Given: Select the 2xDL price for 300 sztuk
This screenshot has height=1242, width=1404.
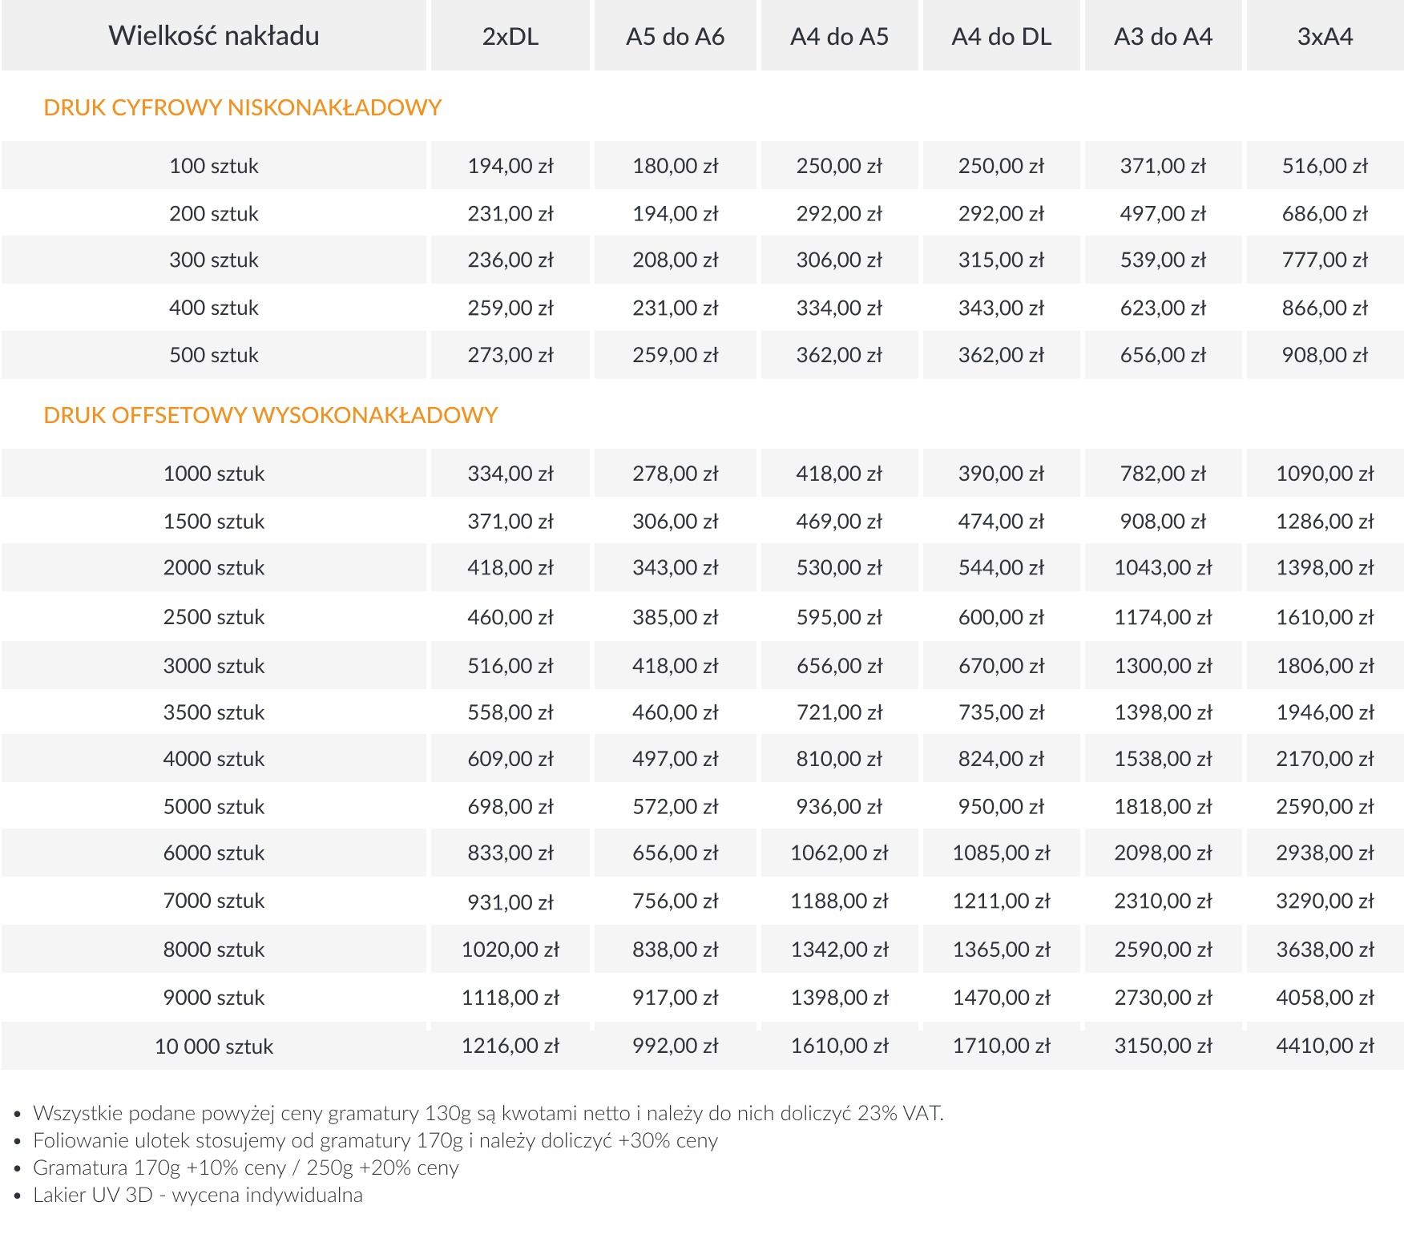Looking at the screenshot, I should (510, 260).
